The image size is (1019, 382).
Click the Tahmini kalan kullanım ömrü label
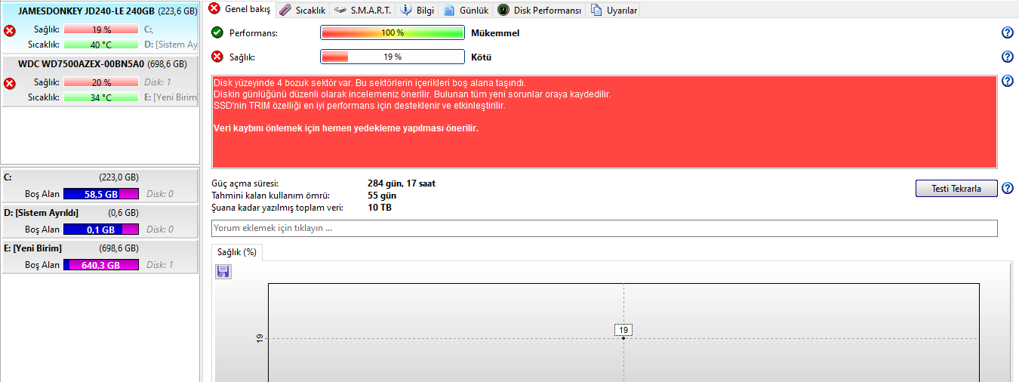point(272,196)
